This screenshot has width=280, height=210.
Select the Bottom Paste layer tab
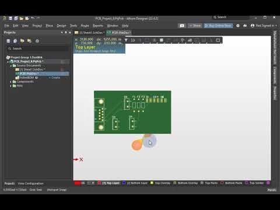[x=233, y=183]
